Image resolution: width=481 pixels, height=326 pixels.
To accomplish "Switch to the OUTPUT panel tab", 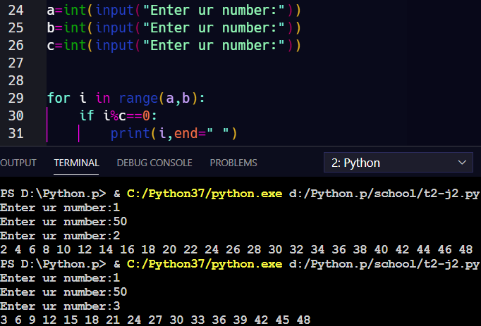I will 18,163.
